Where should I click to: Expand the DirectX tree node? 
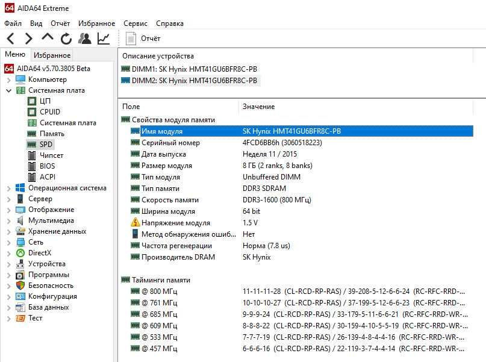[8, 254]
